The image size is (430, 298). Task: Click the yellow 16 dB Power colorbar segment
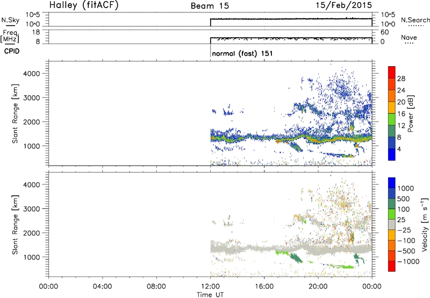point(392,107)
